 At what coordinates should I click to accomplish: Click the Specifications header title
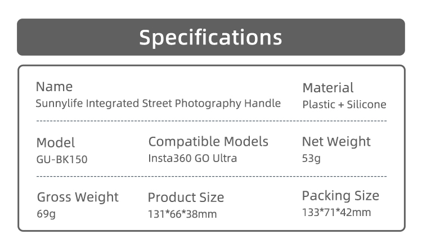[x=210, y=37]
